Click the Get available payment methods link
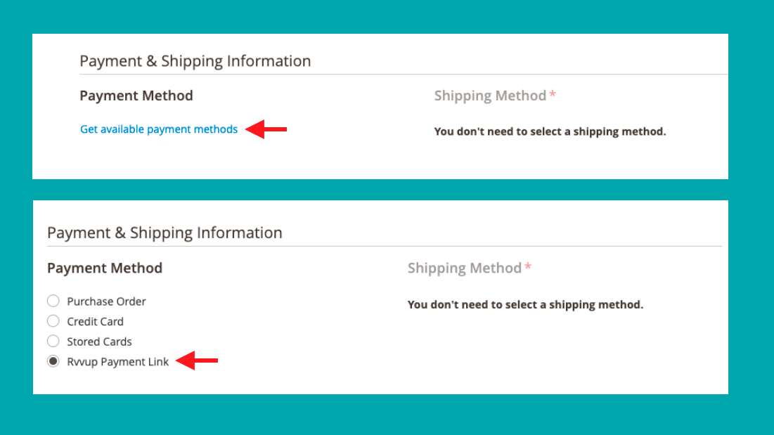The image size is (774, 435). click(x=159, y=129)
